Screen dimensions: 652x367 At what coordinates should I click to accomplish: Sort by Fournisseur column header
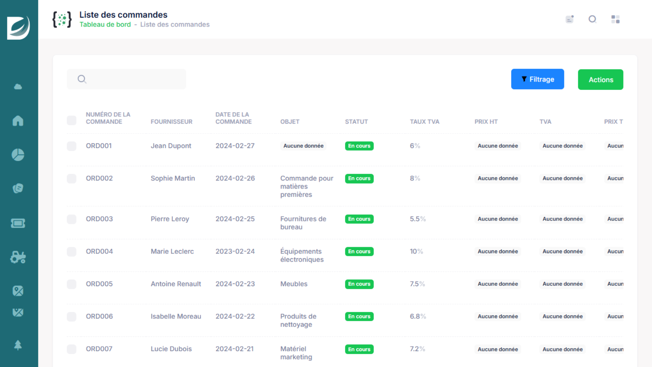(x=171, y=122)
